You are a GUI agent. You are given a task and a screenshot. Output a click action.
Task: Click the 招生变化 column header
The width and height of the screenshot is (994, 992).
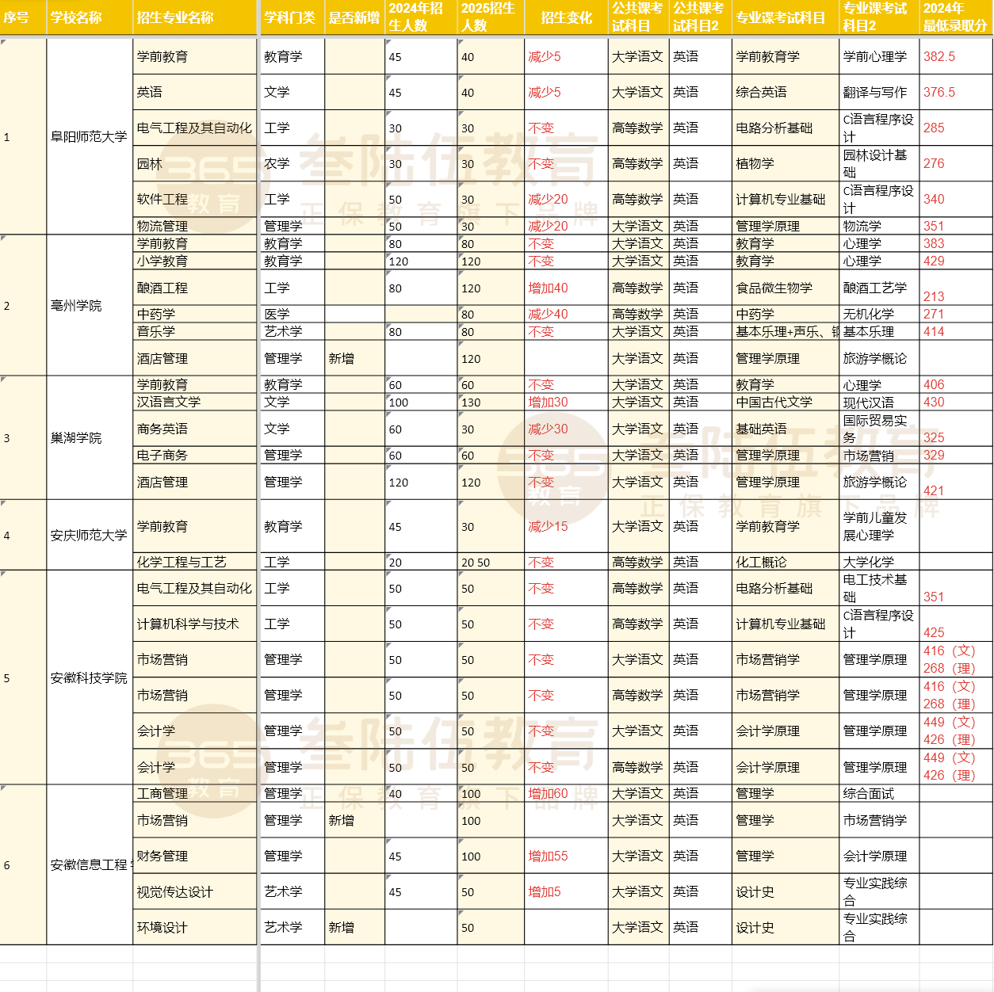[x=566, y=17]
